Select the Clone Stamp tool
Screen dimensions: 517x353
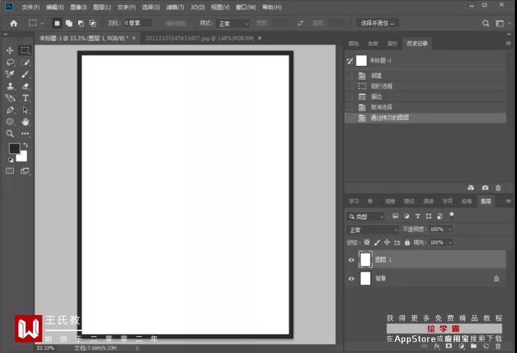10,86
